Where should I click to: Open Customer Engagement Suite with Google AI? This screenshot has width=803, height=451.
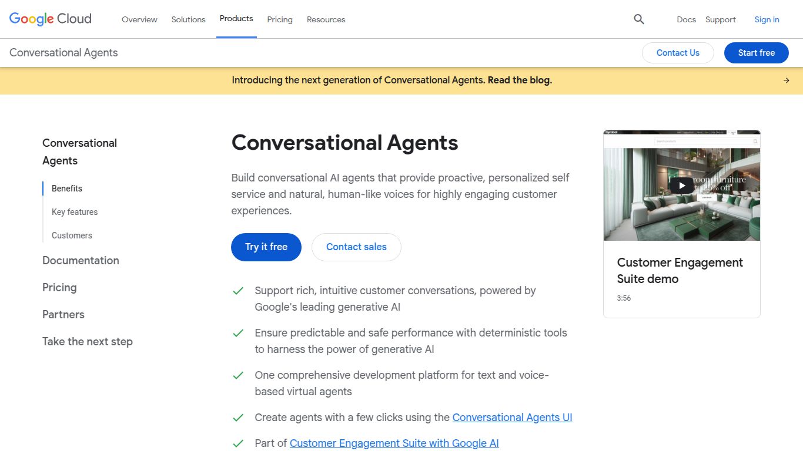click(394, 443)
